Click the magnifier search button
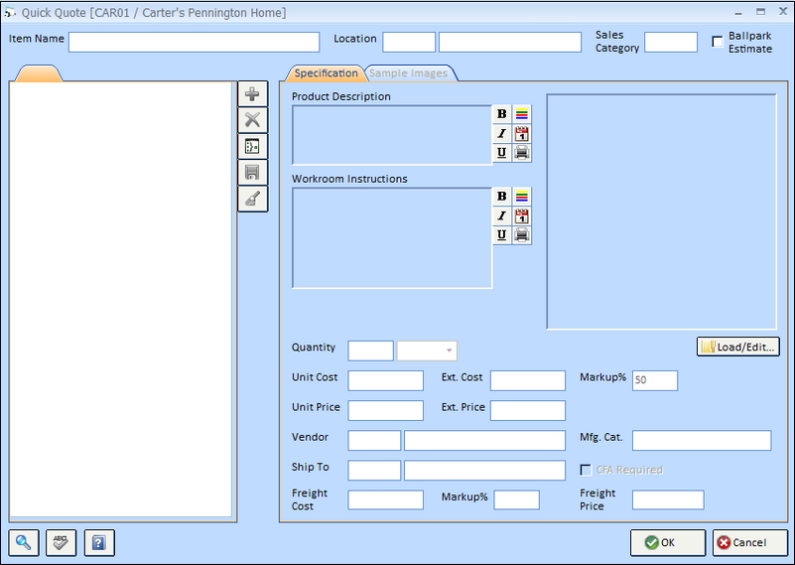Image resolution: width=795 pixels, height=565 pixels. [23, 543]
